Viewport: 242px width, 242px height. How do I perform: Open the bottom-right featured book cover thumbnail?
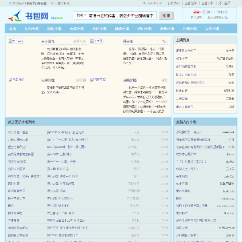coord(98,80)
